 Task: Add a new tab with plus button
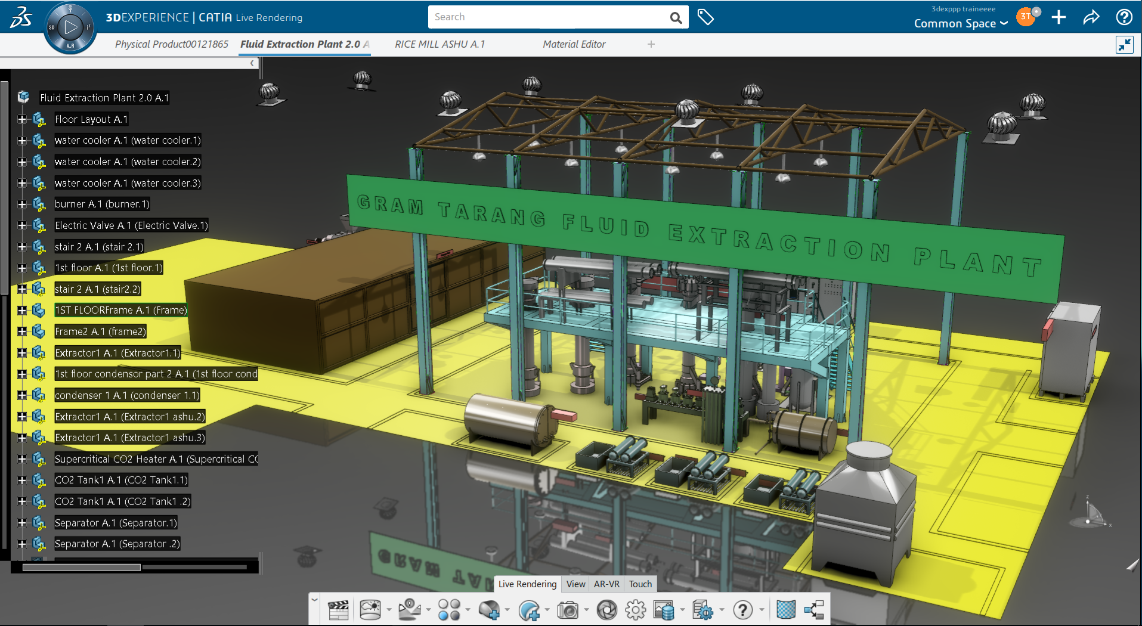[x=651, y=44]
